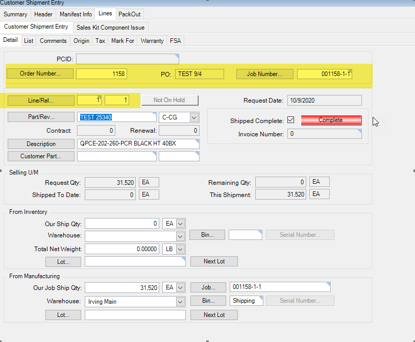Click the Job Number field 001158-1-1
The width and height of the screenshot is (415, 342).
325,74
